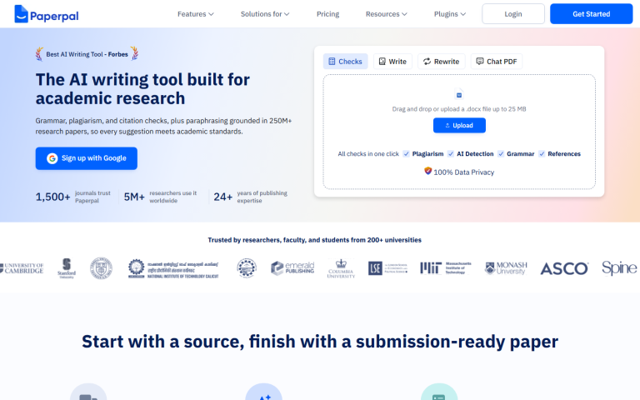Click the Spine logo
Viewport: 640px width, 400px height.
click(619, 268)
